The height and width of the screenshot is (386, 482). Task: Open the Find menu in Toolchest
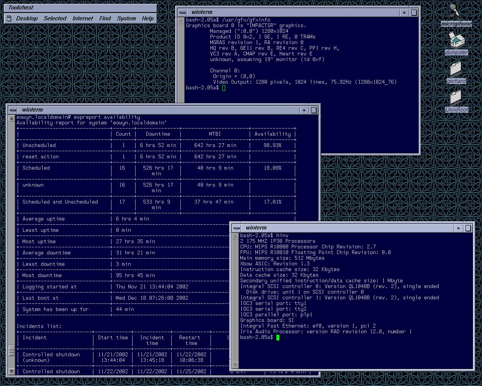pos(105,18)
